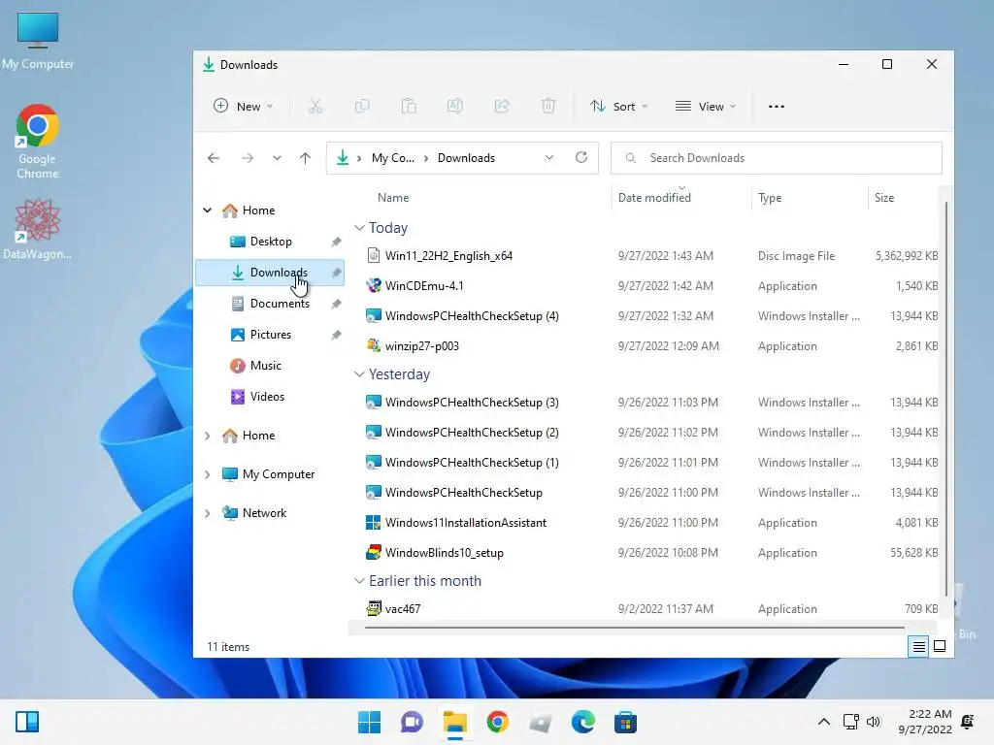Click the vertical scrollbar in file list
Image resolution: width=994 pixels, height=745 pixels.
pyautogui.click(x=945, y=399)
